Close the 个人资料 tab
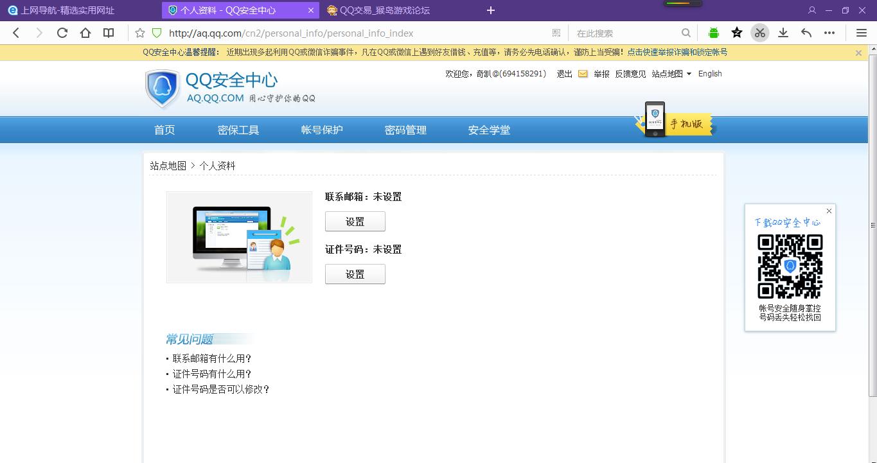The height and width of the screenshot is (463, 877). [311, 10]
